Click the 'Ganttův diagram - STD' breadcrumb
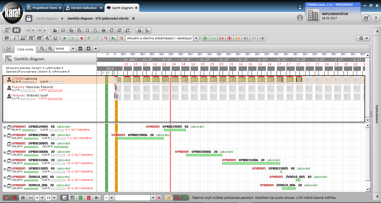 click(98, 18)
